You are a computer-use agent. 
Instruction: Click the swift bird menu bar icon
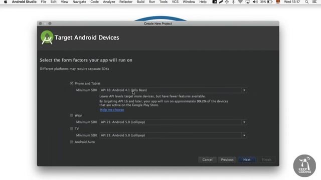221,2
